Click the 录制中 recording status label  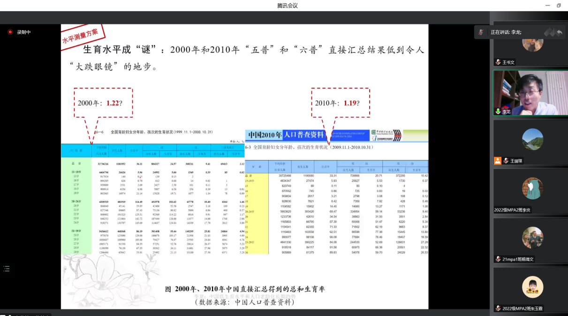(x=23, y=32)
